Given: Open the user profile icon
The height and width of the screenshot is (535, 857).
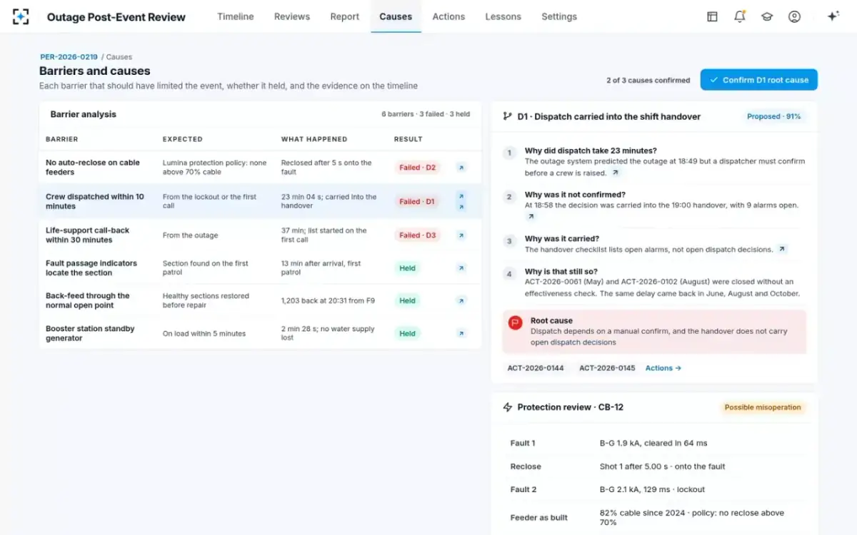Looking at the screenshot, I should (x=794, y=16).
